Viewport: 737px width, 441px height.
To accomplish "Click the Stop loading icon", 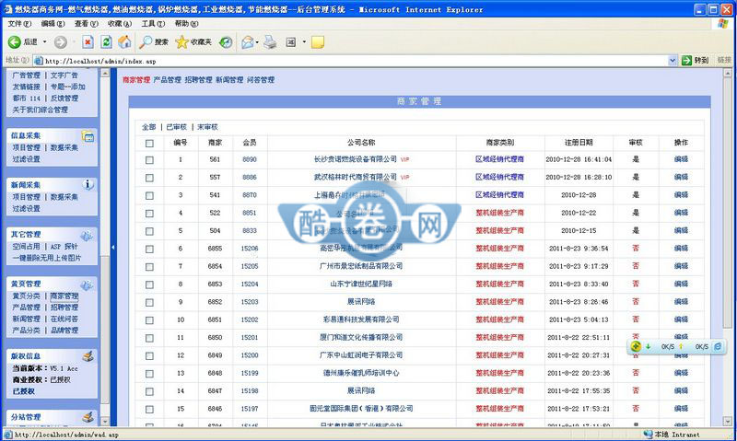I will (x=88, y=42).
